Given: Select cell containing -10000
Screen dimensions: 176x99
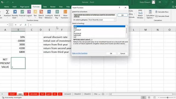Looking at the screenshot, I should (x=18, y=41).
